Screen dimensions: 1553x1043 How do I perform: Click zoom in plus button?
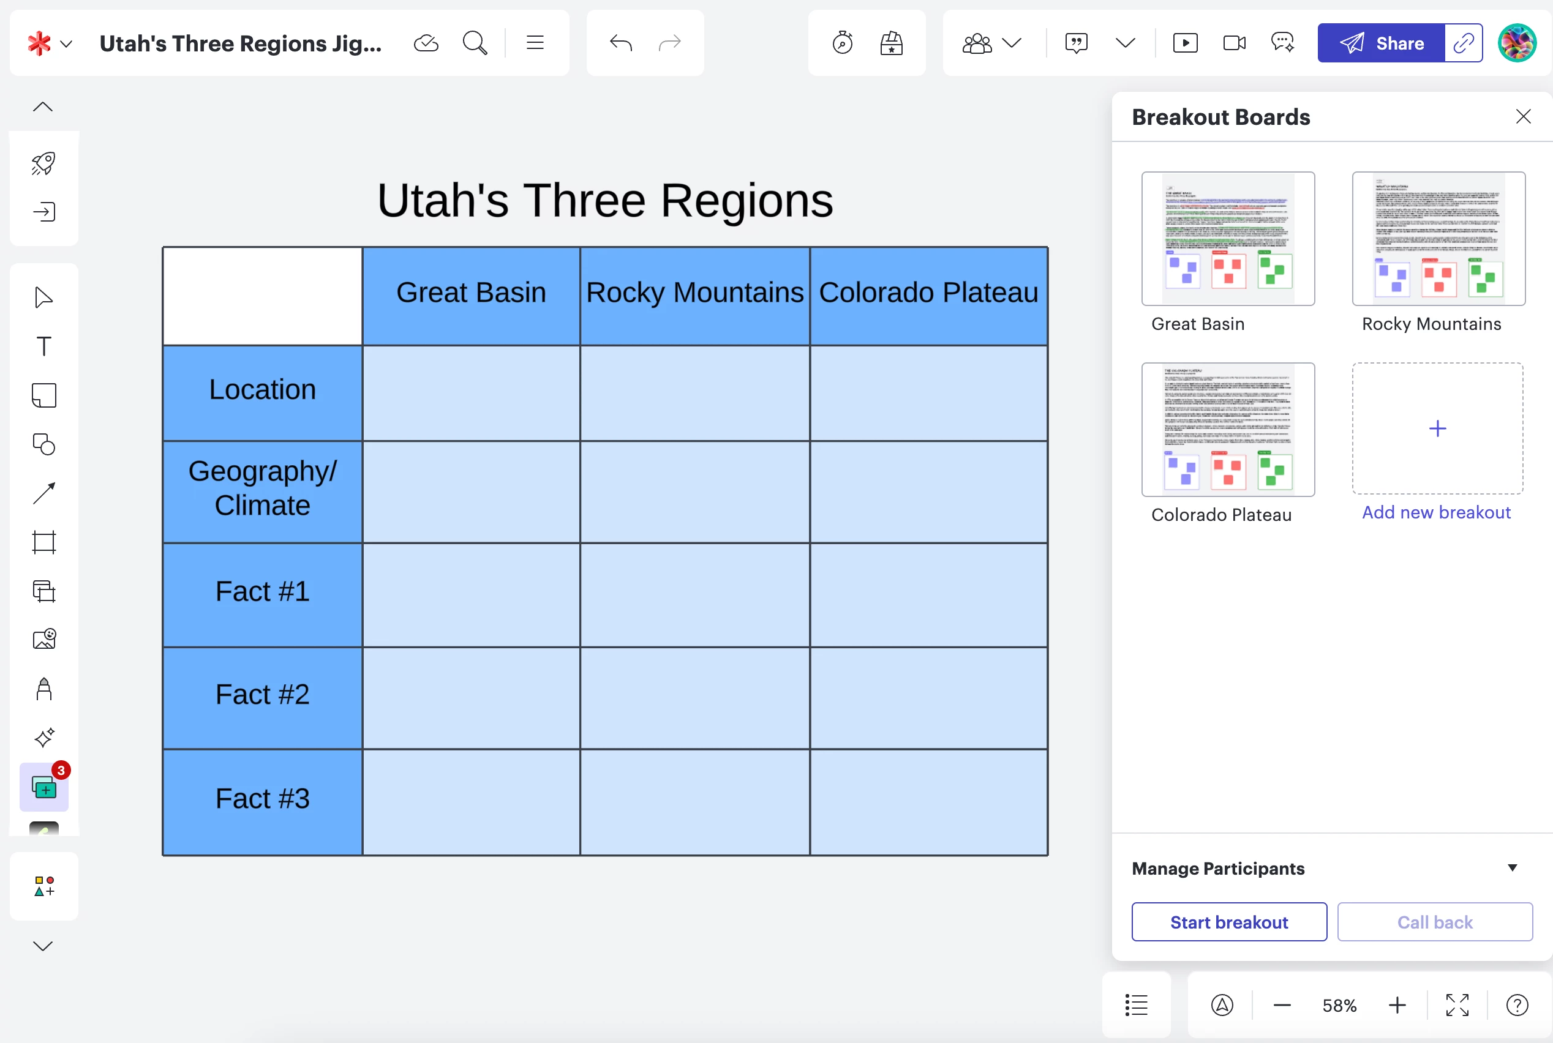1397,1005
